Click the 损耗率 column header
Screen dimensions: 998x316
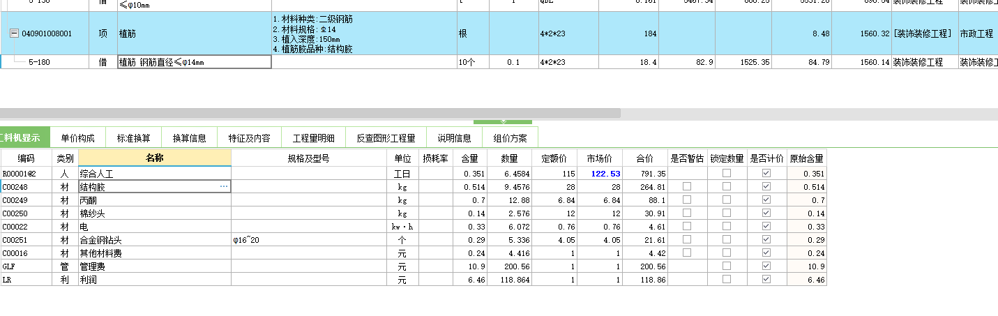436,158
